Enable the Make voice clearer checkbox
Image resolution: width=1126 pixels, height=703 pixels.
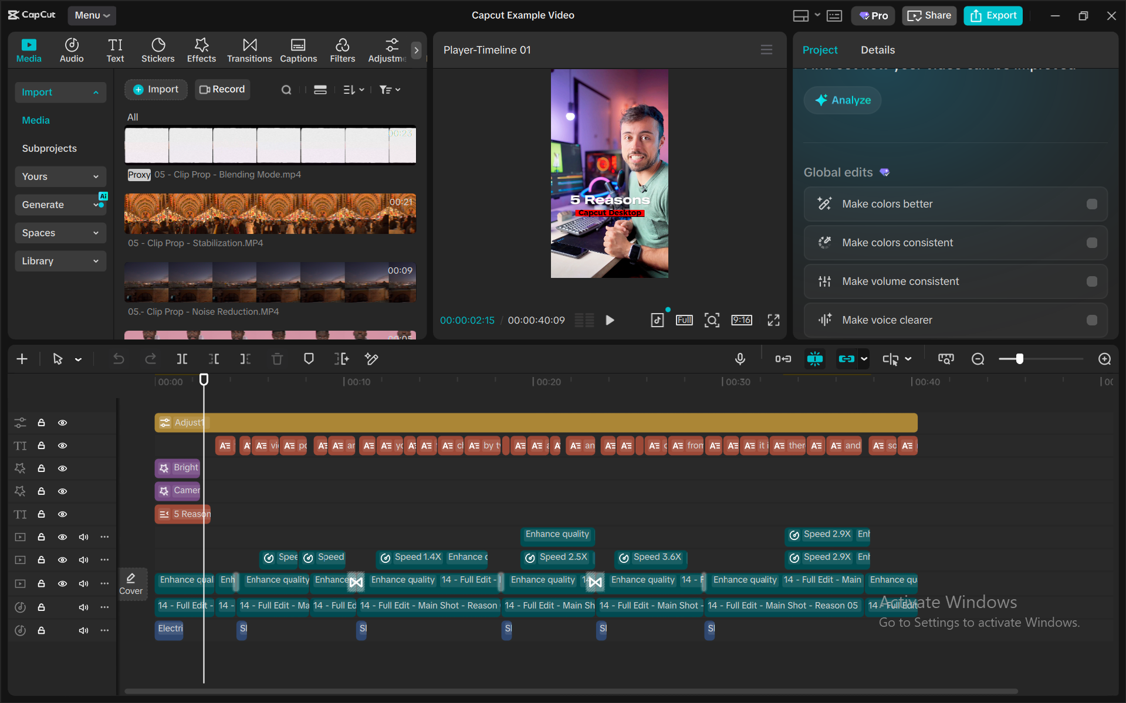1091,320
